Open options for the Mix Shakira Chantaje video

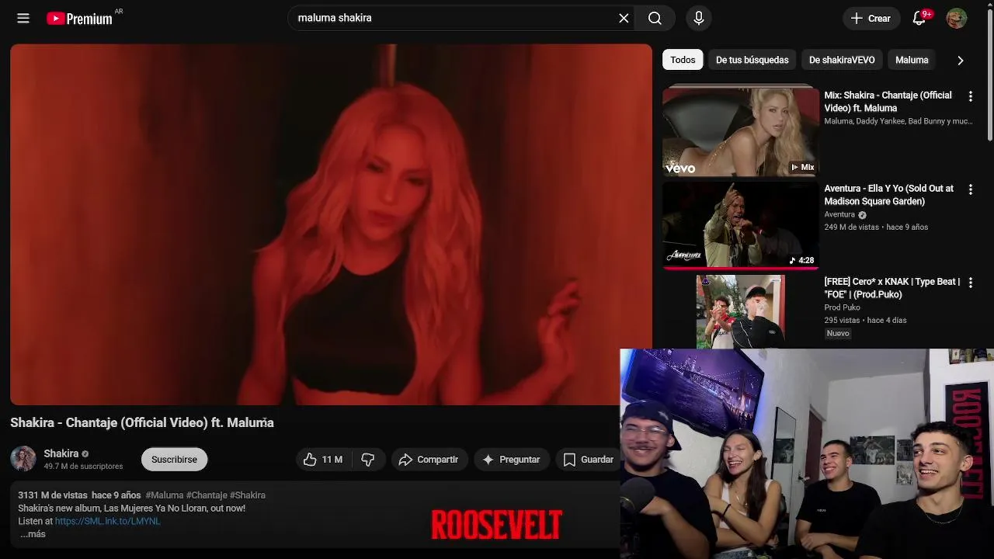click(970, 96)
